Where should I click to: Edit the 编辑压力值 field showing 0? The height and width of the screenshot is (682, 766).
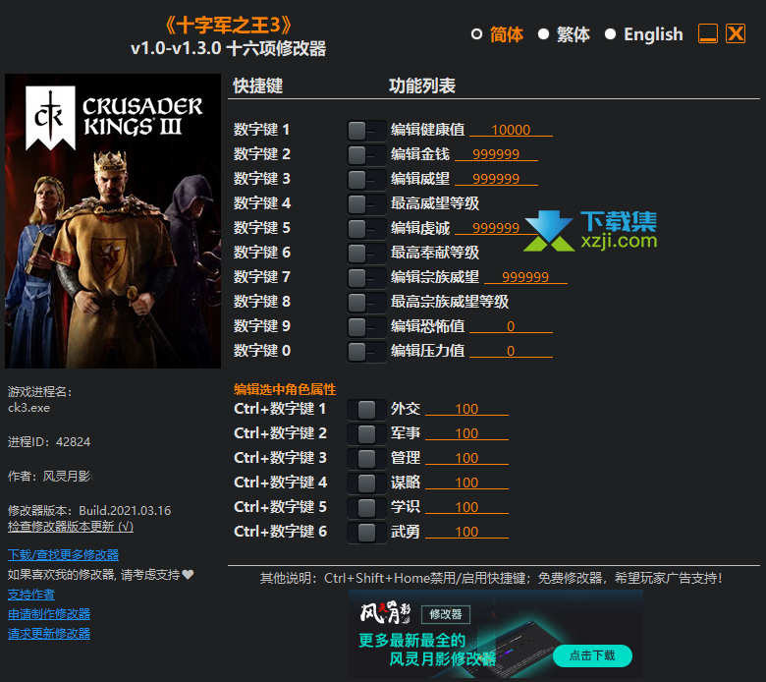pos(511,351)
